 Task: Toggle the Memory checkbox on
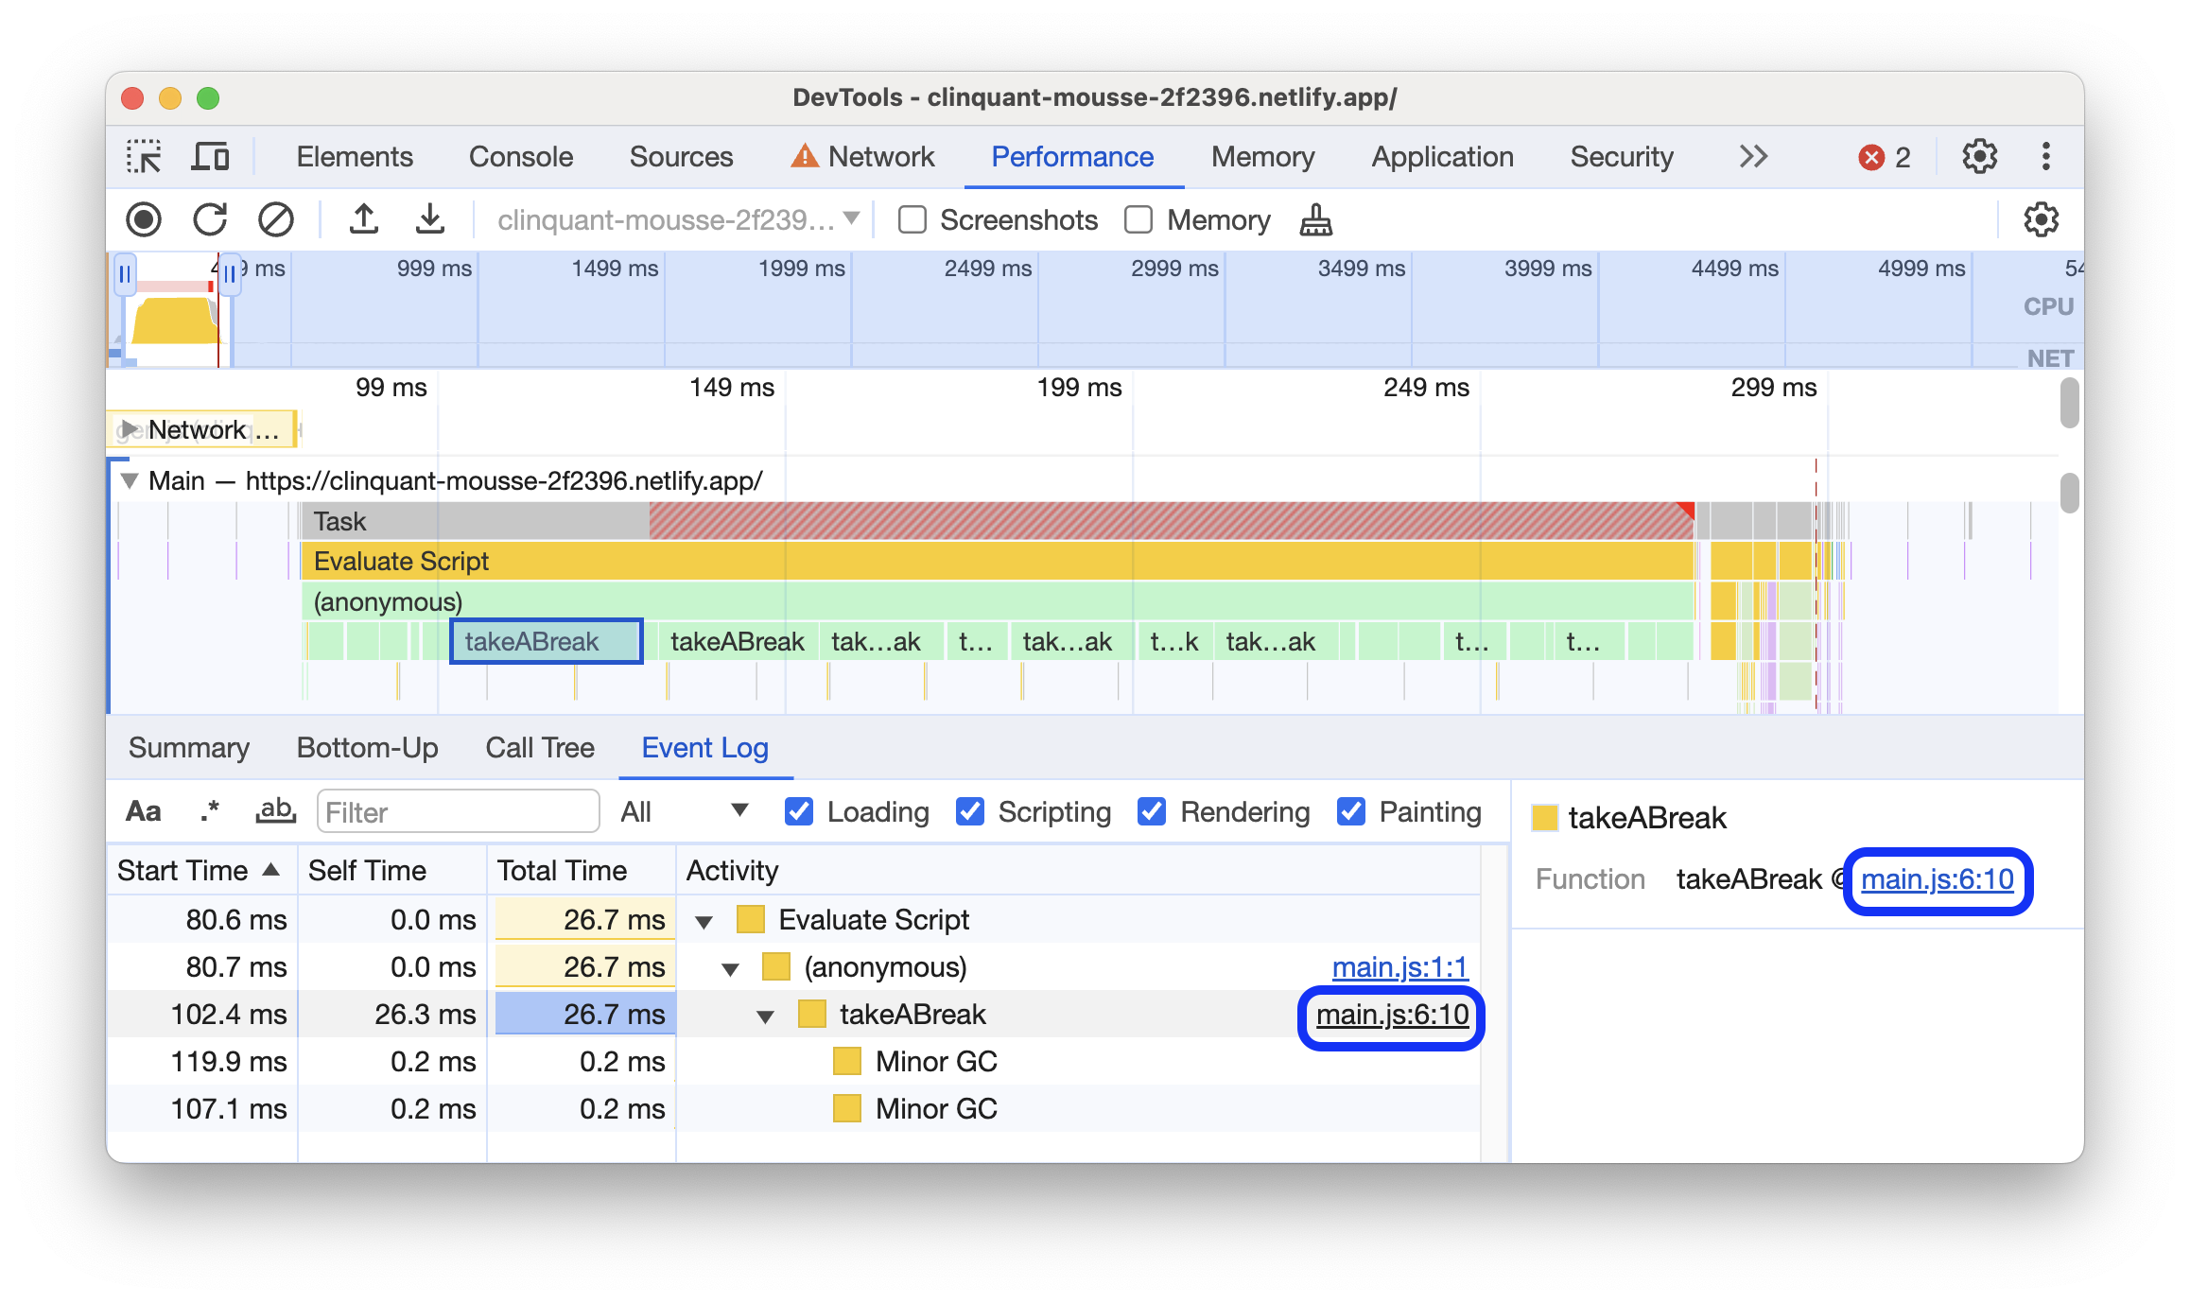pos(1136,218)
